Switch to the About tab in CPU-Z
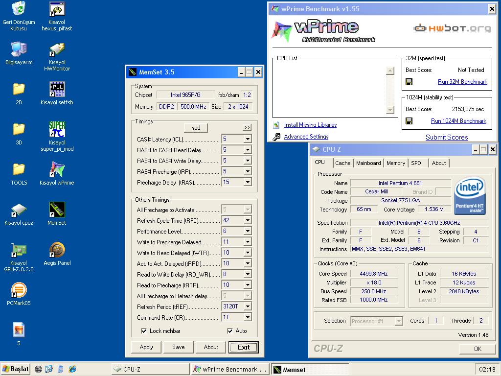Image resolution: width=501 pixels, height=376 pixels. click(x=439, y=163)
